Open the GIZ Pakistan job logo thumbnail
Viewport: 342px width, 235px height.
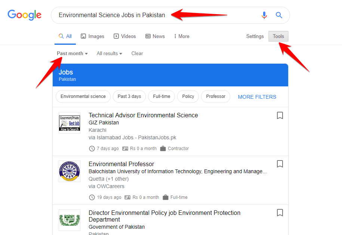coord(70,123)
